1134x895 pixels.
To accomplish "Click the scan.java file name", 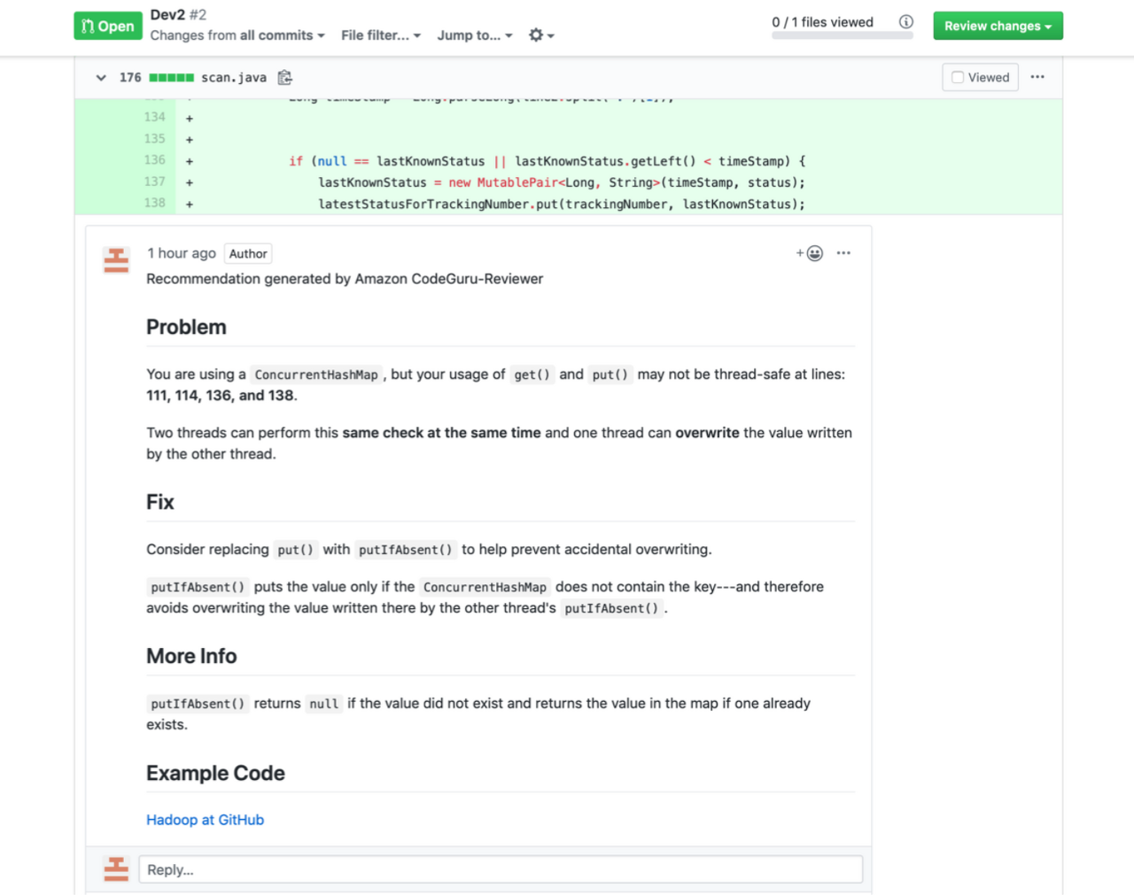I will coord(234,78).
